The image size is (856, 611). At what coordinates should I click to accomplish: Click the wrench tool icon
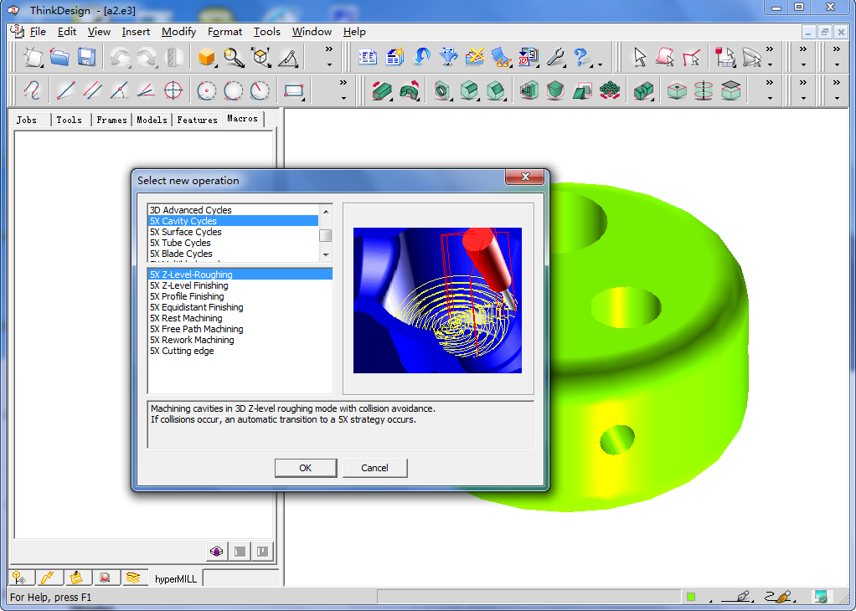click(555, 57)
